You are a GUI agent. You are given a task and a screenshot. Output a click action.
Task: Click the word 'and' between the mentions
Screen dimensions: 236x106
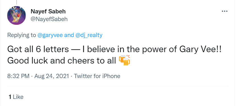point(69,35)
